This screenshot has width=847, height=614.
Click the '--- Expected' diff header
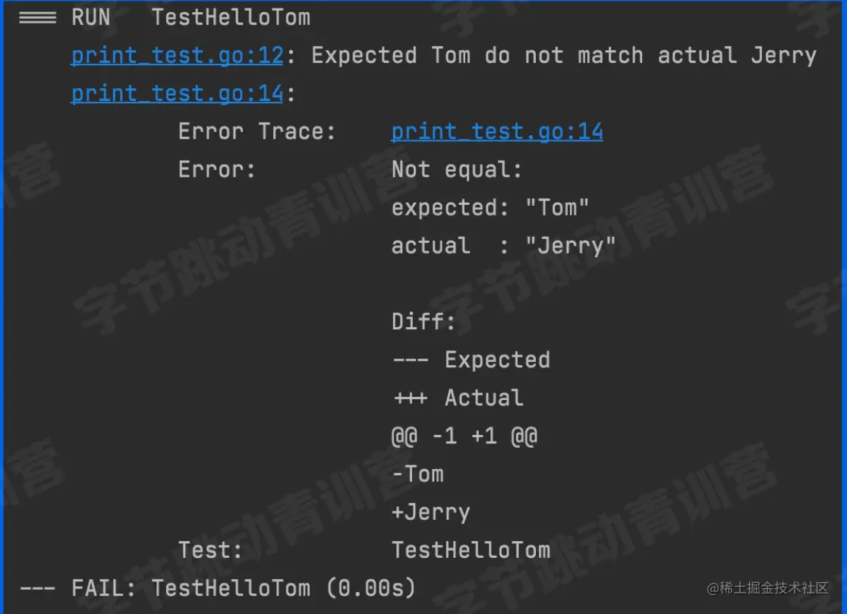(471, 360)
